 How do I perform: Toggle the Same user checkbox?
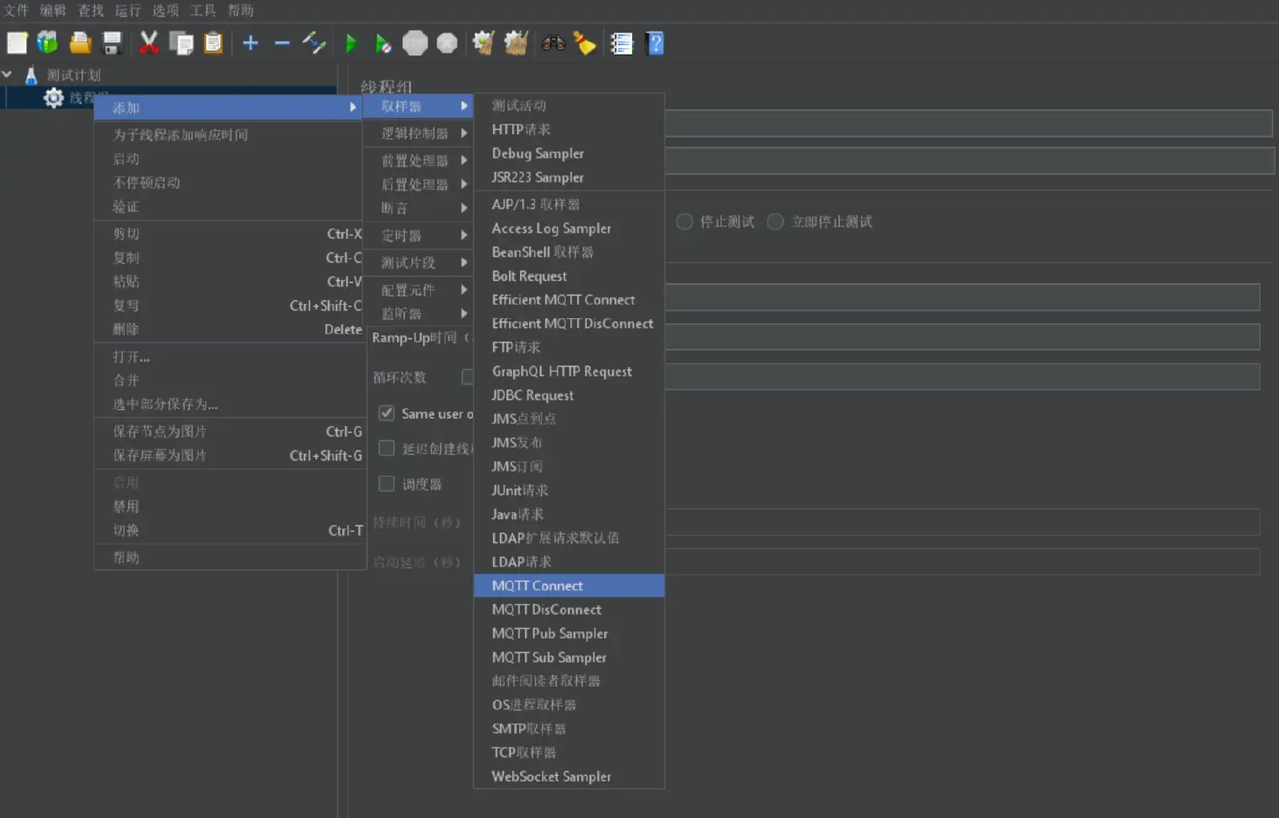(x=386, y=413)
